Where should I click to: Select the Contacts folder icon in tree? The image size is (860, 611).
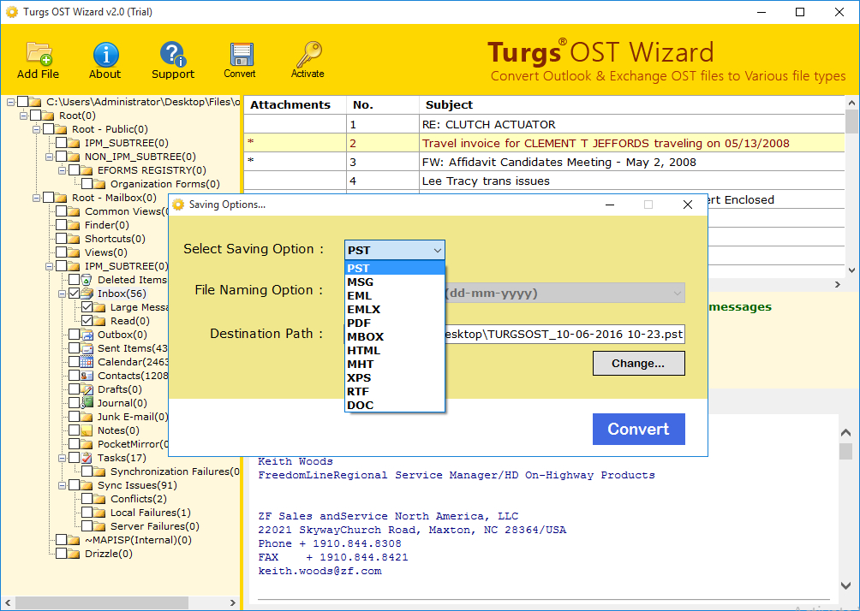pos(87,376)
